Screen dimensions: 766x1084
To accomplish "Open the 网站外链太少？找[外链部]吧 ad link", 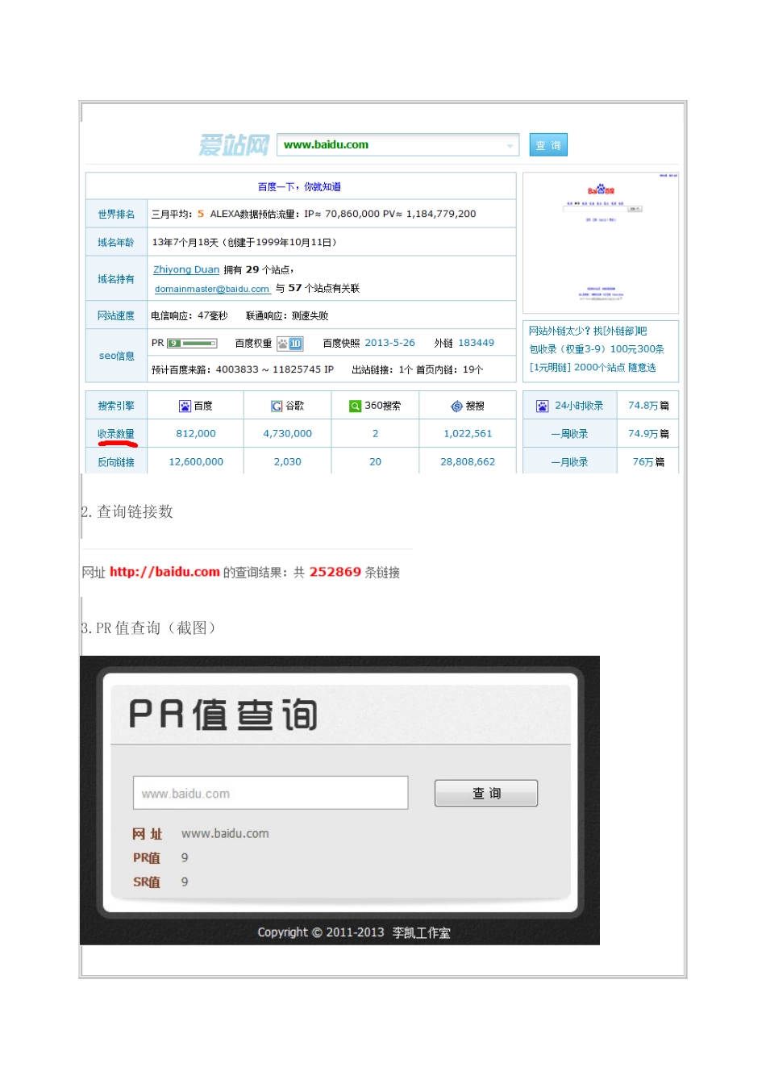I will 588,331.
